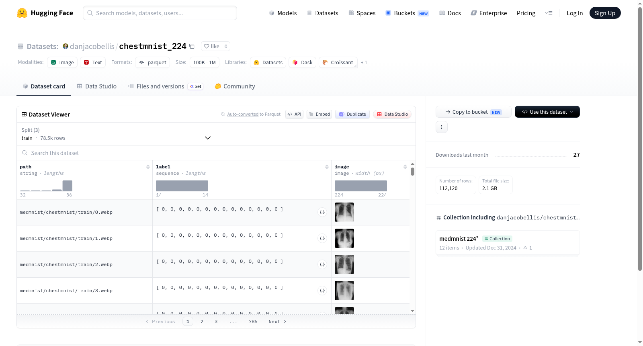643x346 pixels.
Task: Click Log In link
Action: click(575, 13)
